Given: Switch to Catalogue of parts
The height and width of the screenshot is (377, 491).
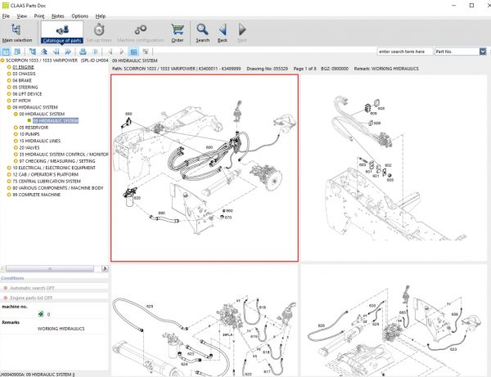Looking at the screenshot, I should tap(62, 33).
